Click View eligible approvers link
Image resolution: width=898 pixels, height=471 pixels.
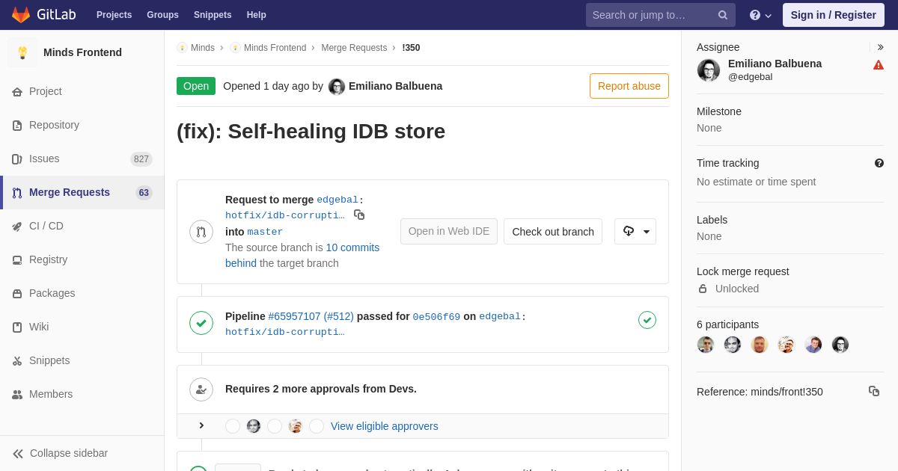click(385, 426)
